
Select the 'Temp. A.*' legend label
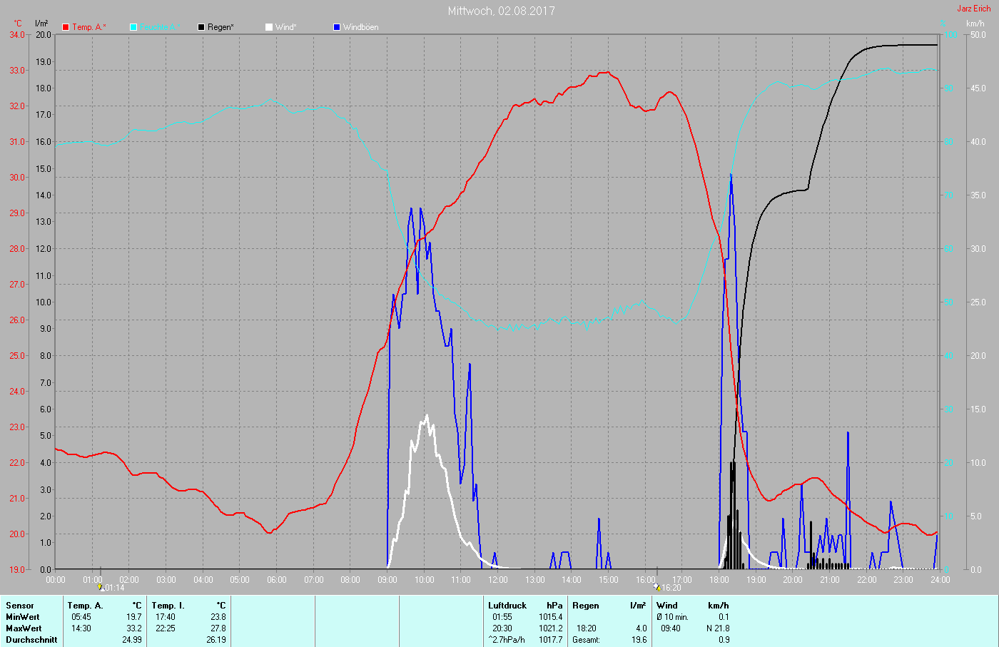click(89, 27)
